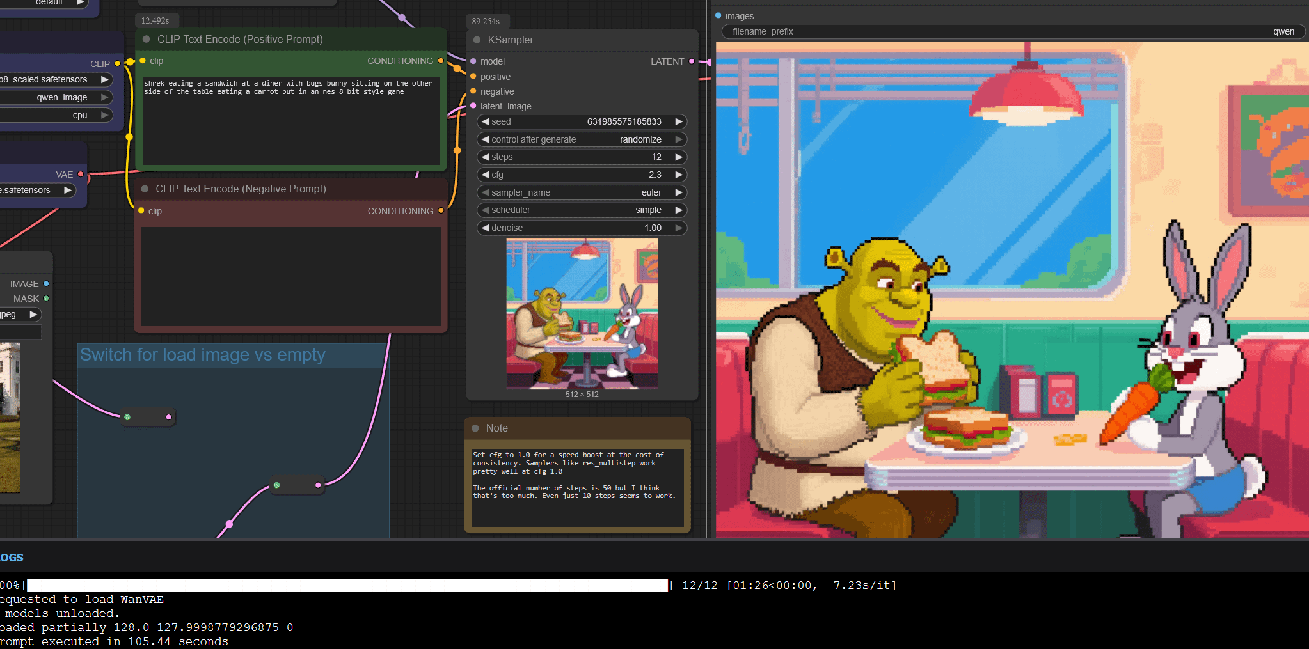The height and width of the screenshot is (649, 1309).
Task: Click the 12.492s execution time badge
Action: coord(155,20)
